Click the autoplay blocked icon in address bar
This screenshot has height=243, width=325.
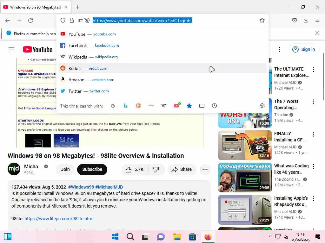(x=87, y=20)
